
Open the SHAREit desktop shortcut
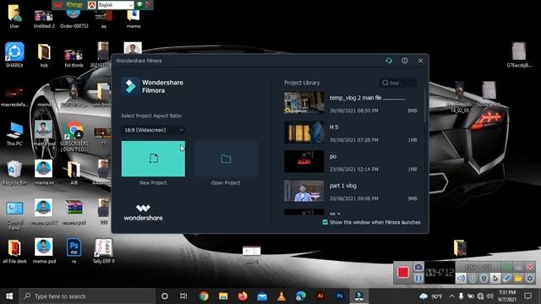click(x=14, y=54)
